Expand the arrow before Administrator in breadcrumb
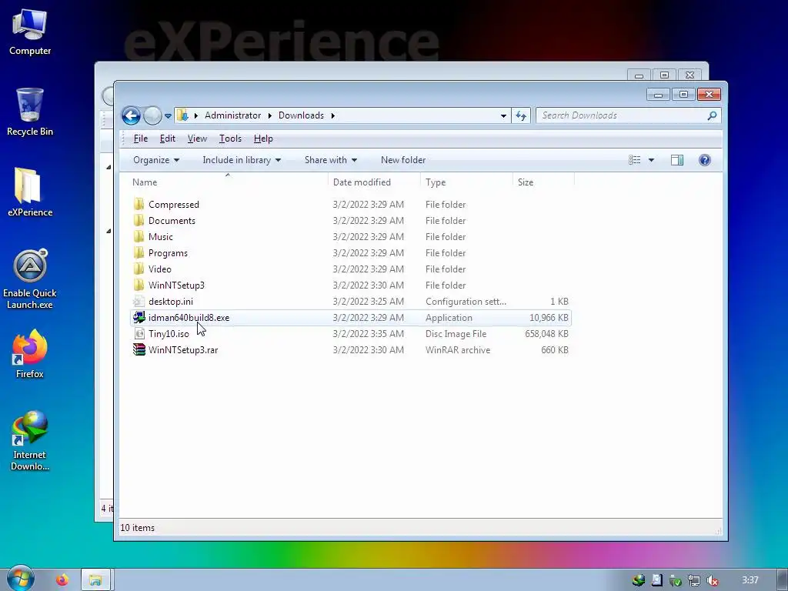Screen dimensions: 788x591 point(196,115)
